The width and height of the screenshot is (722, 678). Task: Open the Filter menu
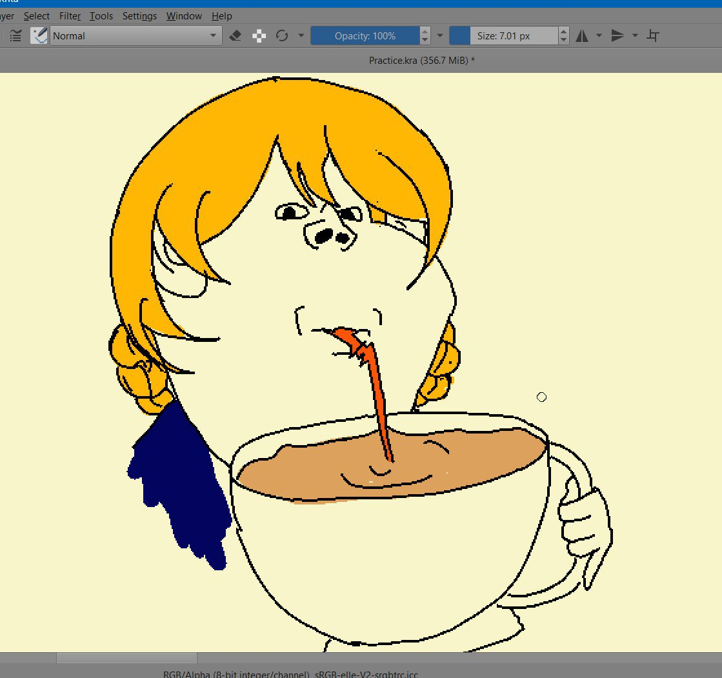click(70, 16)
